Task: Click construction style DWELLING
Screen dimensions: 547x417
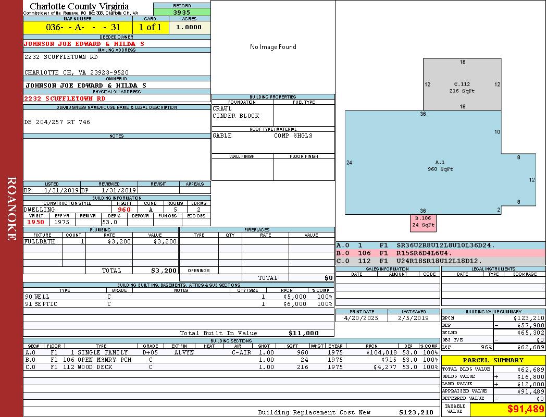Action: coord(40,210)
